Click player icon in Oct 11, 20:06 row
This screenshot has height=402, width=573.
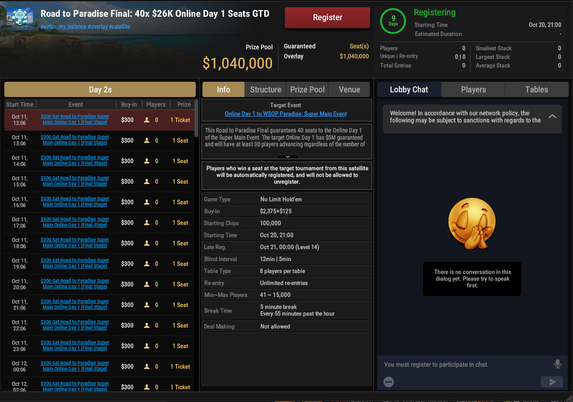tap(146, 284)
